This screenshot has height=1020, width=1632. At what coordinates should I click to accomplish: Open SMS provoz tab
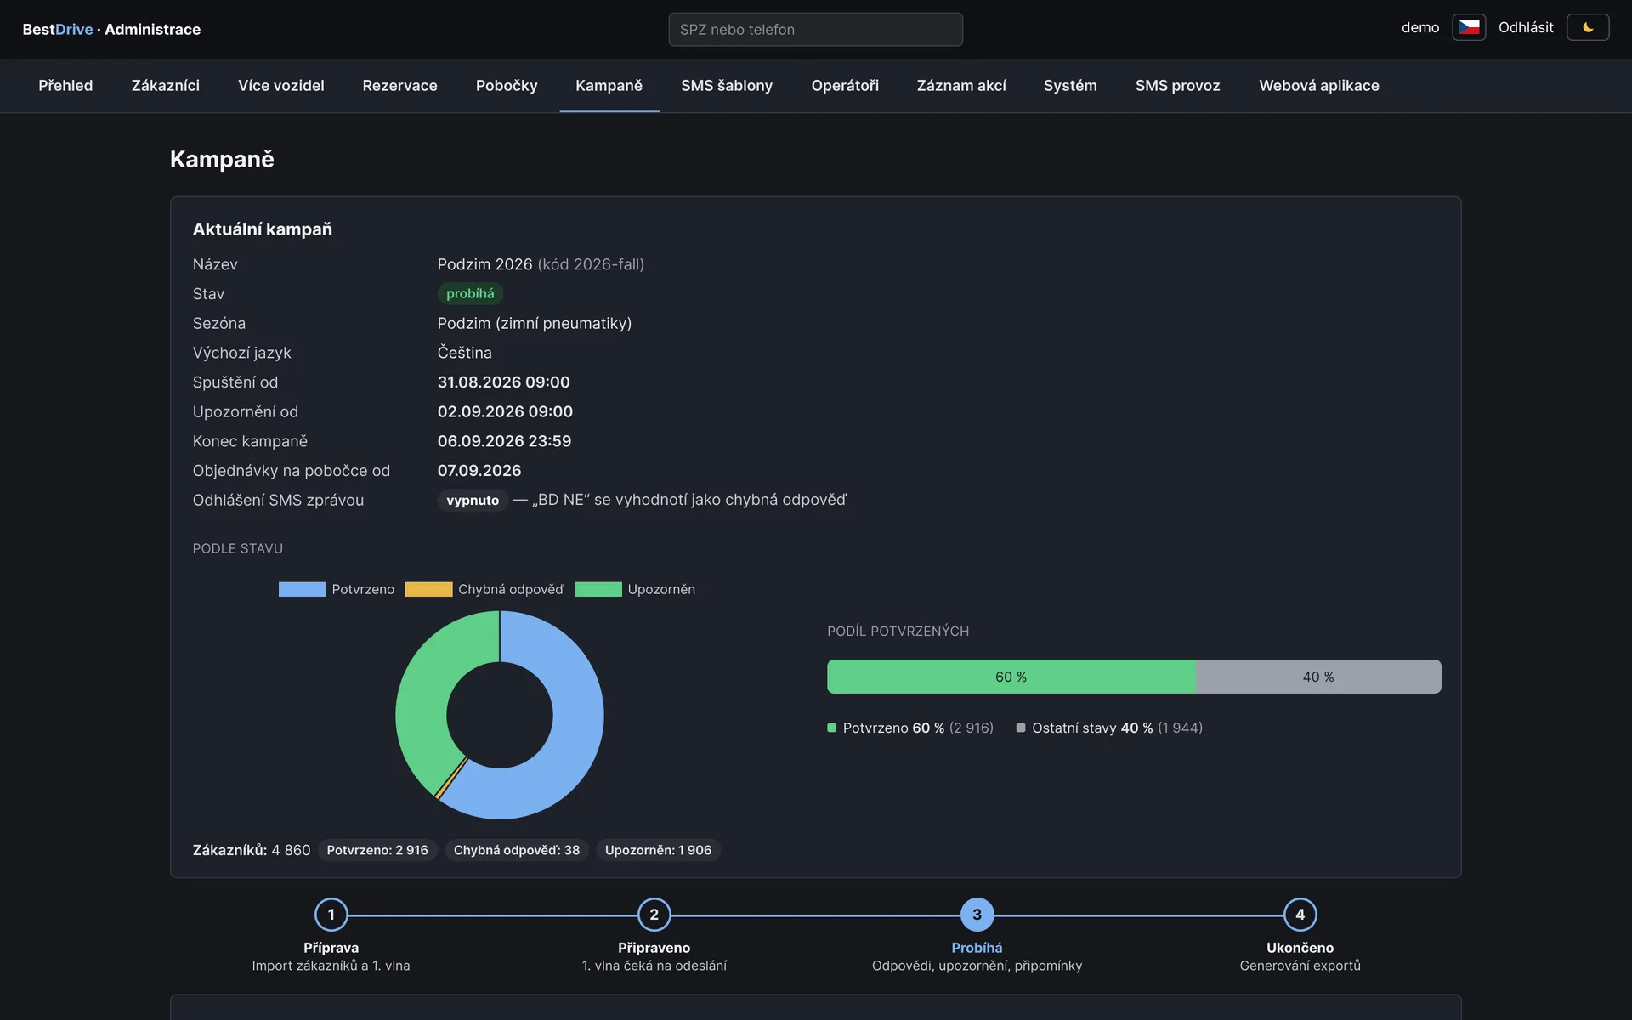1177,86
